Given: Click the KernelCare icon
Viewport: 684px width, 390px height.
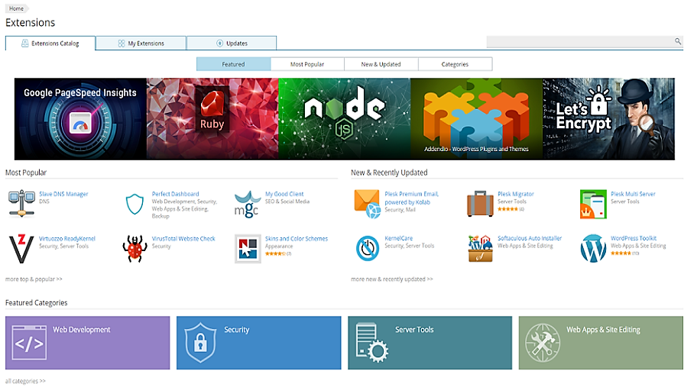Looking at the screenshot, I should [367, 248].
